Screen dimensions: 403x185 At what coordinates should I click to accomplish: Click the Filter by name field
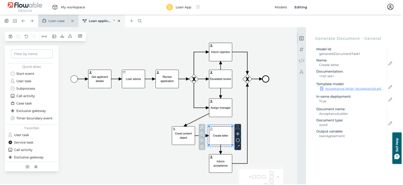[x=32, y=54]
